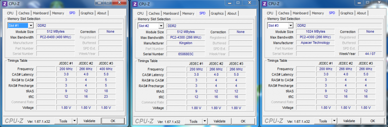Open Caches tab in second window
The width and height of the screenshot is (388, 127).
pos(154,13)
